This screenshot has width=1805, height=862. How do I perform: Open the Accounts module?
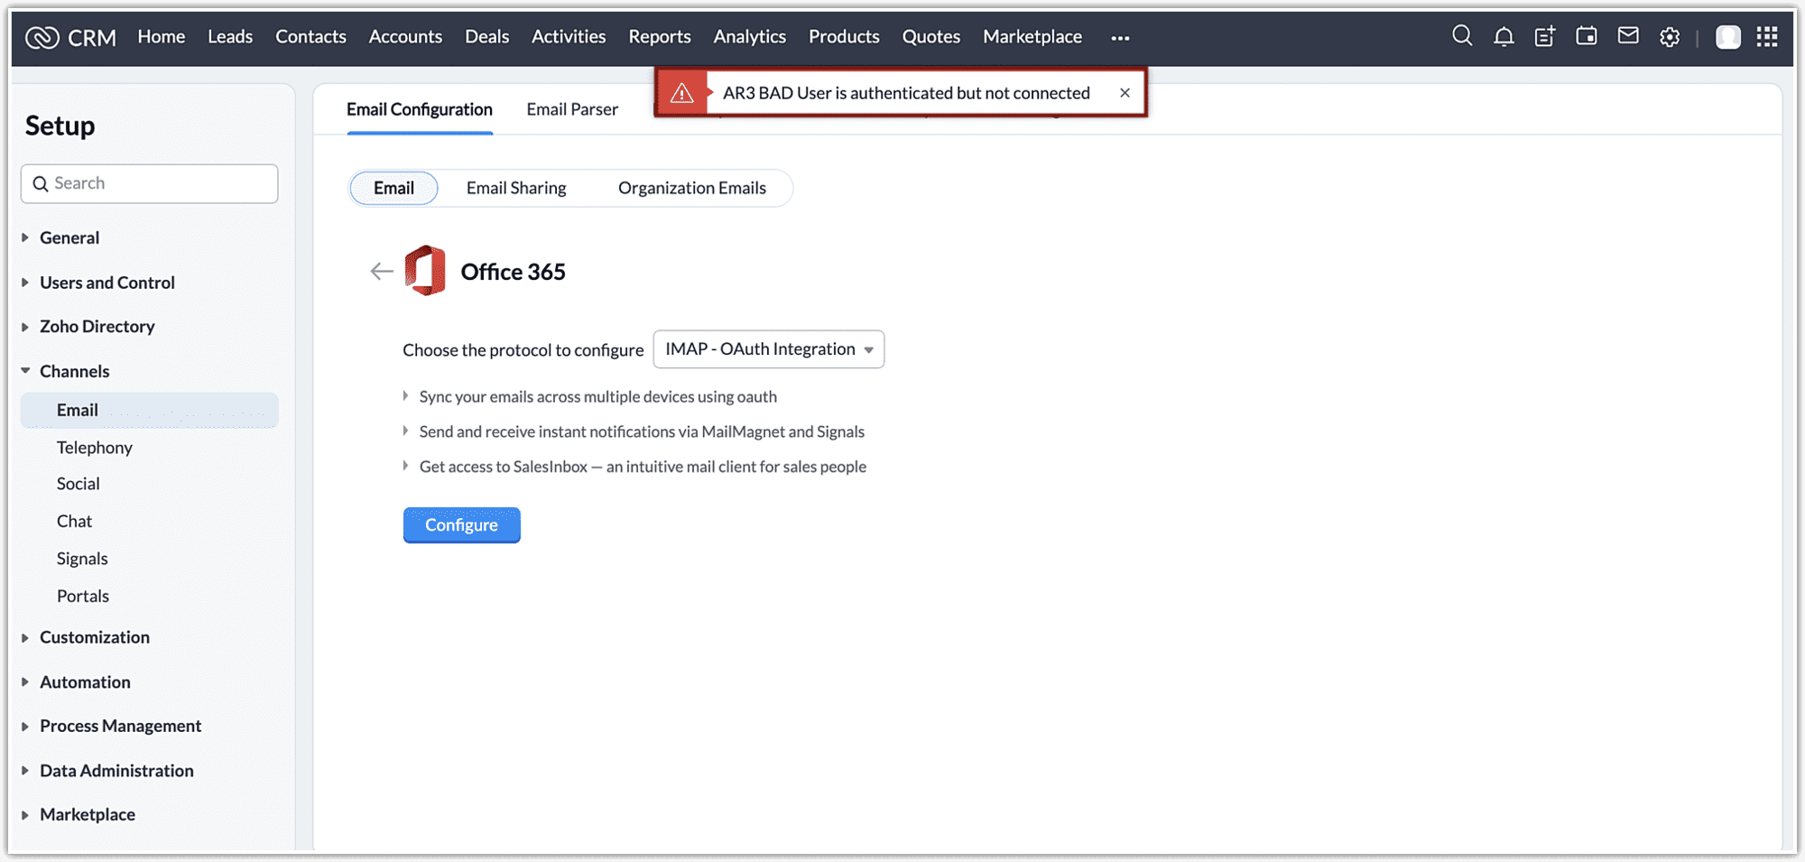click(405, 37)
